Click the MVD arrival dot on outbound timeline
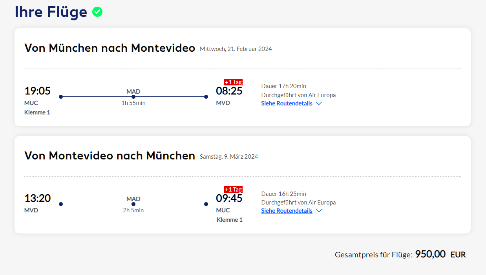This screenshot has width=486, height=275. [206, 97]
